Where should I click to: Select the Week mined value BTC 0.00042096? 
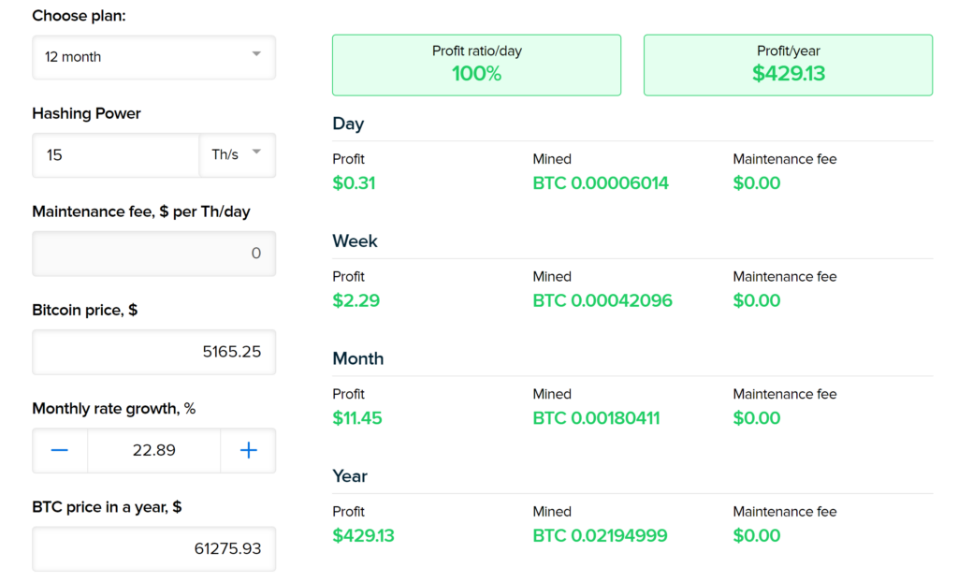tap(602, 300)
